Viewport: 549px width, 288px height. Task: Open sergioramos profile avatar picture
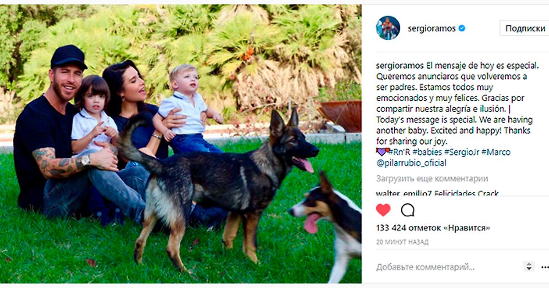(388, 28)
